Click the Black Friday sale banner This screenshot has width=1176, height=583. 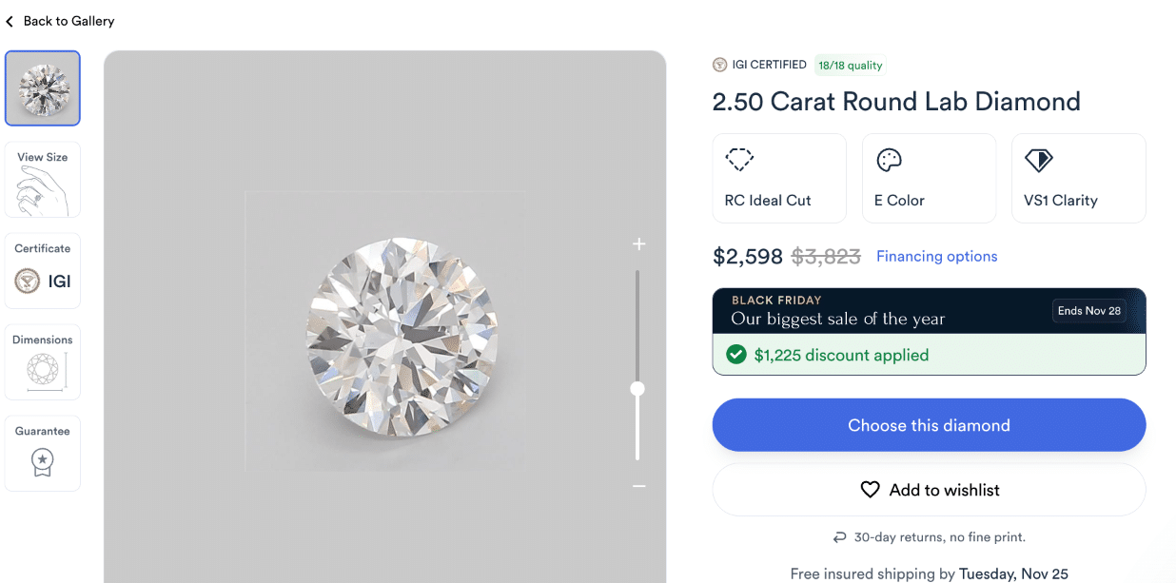coord(885,309)
